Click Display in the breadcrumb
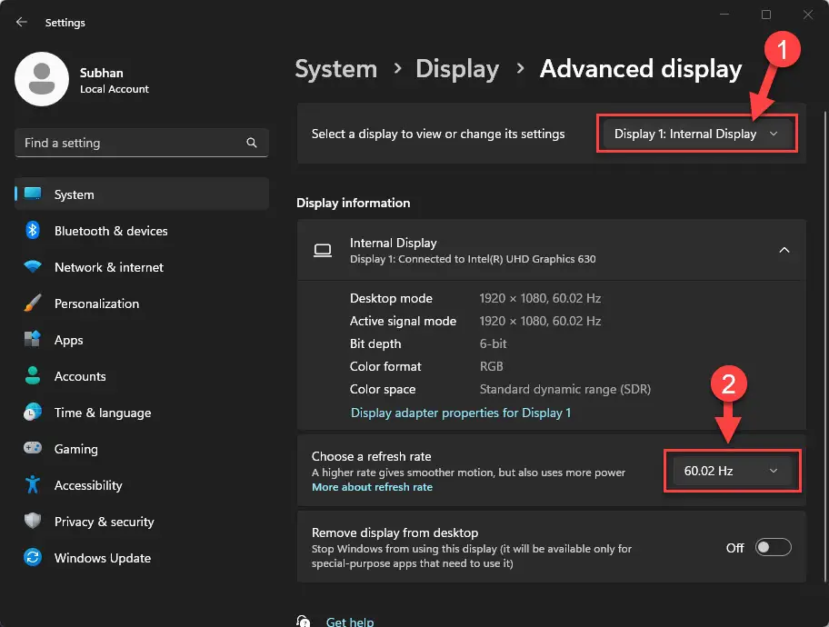829x627 pixels. pyautogui.click(x=457, y=69)
